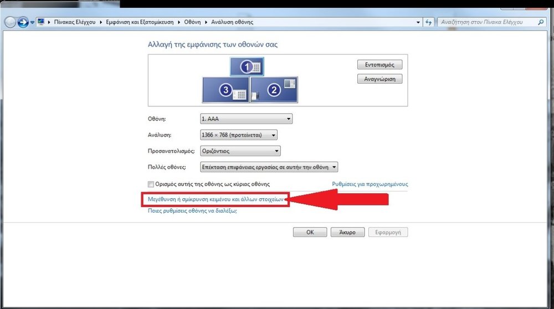Screen dimensions: 554x309
Task: Select monitor 2 in display preview
Action: tap(274, 90)
